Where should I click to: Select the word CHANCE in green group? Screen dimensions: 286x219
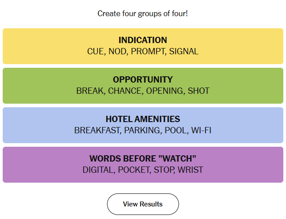coord(125,91)
